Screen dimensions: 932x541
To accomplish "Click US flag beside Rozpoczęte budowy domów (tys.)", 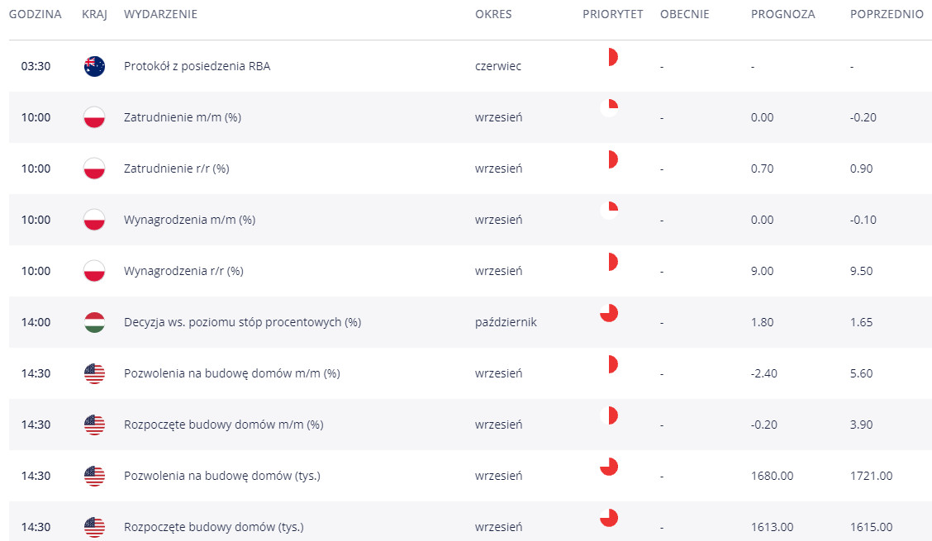I will click(x=94, y=527).
